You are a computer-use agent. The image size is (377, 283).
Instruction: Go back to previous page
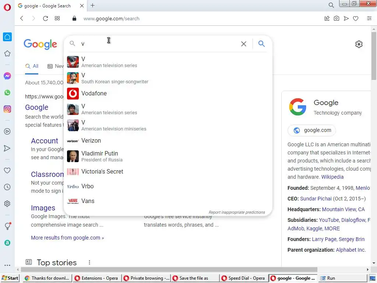tap(22, 18)
